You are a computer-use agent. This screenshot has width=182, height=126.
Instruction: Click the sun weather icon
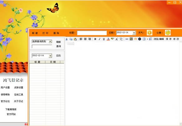tap(150, 33)
